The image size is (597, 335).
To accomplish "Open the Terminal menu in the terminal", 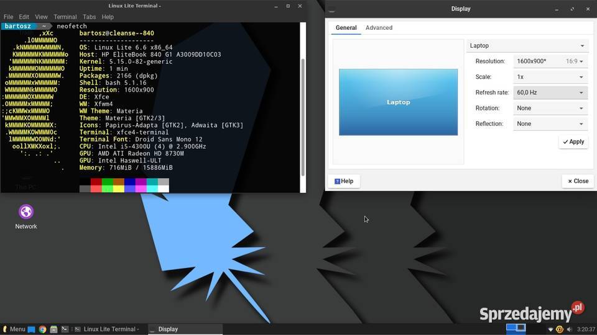I will (65, 17).
